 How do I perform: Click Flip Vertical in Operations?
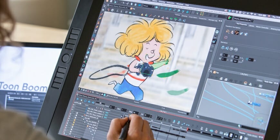(227, 48)
